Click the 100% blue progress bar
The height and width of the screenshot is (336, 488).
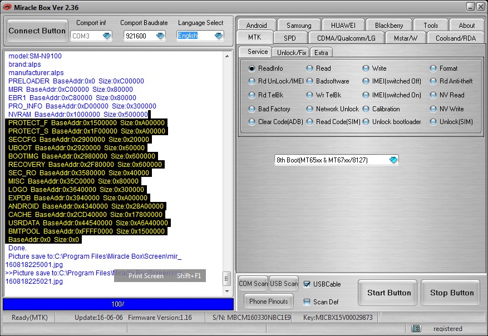119,304
